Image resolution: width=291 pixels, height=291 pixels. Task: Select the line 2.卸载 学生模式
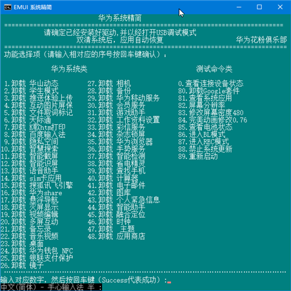point(32,91)
